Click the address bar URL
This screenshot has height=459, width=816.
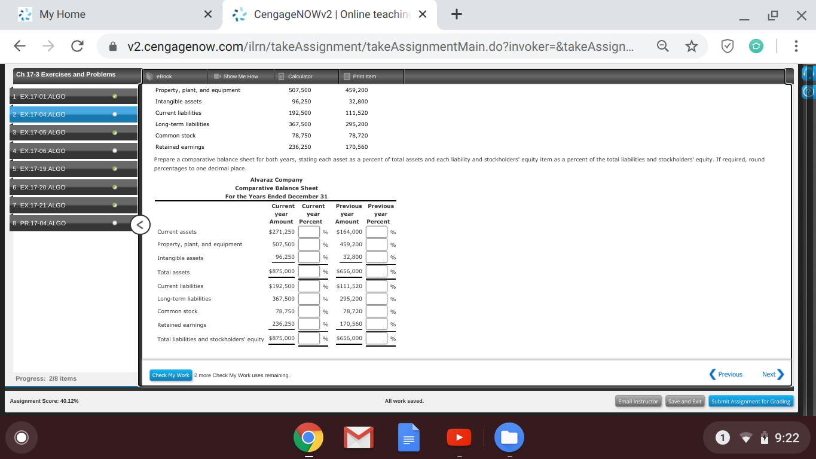[x=380, y=47]
